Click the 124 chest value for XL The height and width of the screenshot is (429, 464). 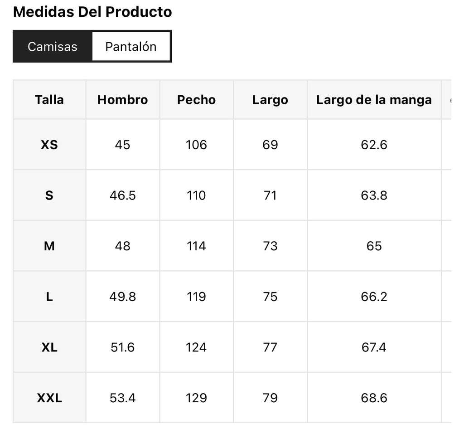pyautogui.click(x=197, y=347)
